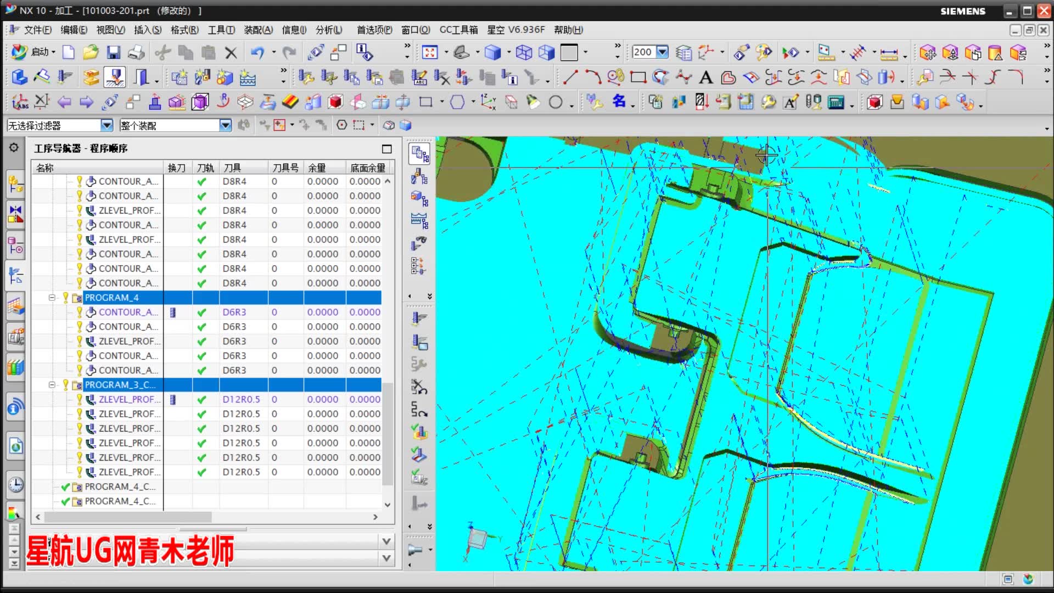Open the 分析 (Analysis) menu
Screen dimensions: 1054x593
point(328,30)
